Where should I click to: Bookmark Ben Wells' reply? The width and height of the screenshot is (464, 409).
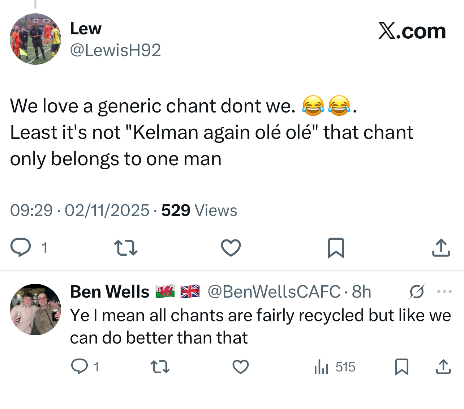point(401,367)
